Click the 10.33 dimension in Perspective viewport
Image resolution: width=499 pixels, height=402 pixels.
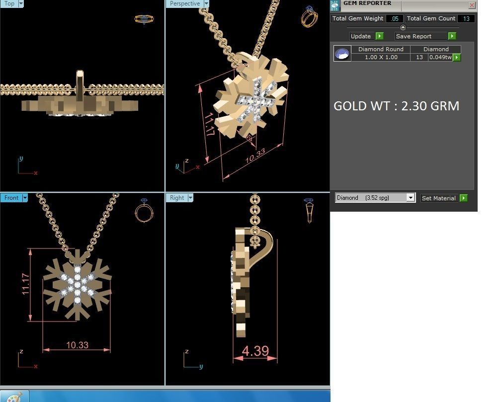[x=255, y=156]
